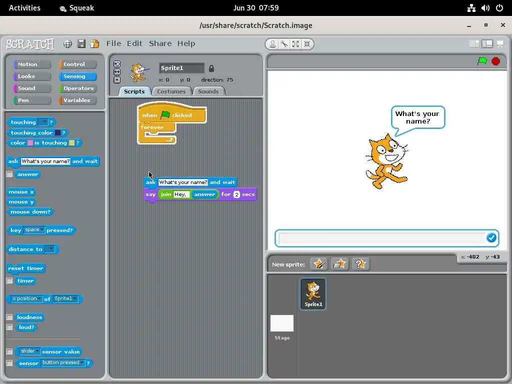
Task: Open the button pressed sensor dropdown
Action: tap(63, 363)
